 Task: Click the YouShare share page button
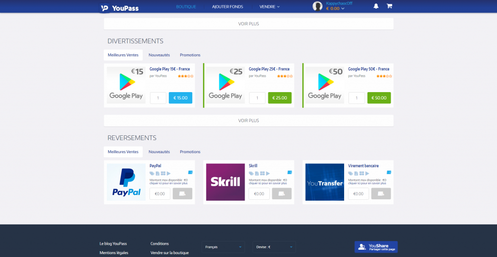376,247
